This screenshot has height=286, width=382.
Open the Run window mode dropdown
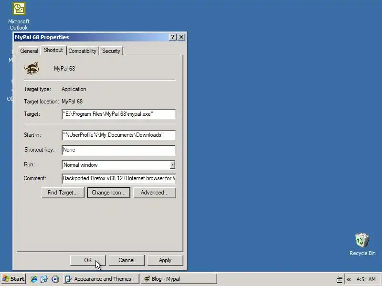(172, 164)
